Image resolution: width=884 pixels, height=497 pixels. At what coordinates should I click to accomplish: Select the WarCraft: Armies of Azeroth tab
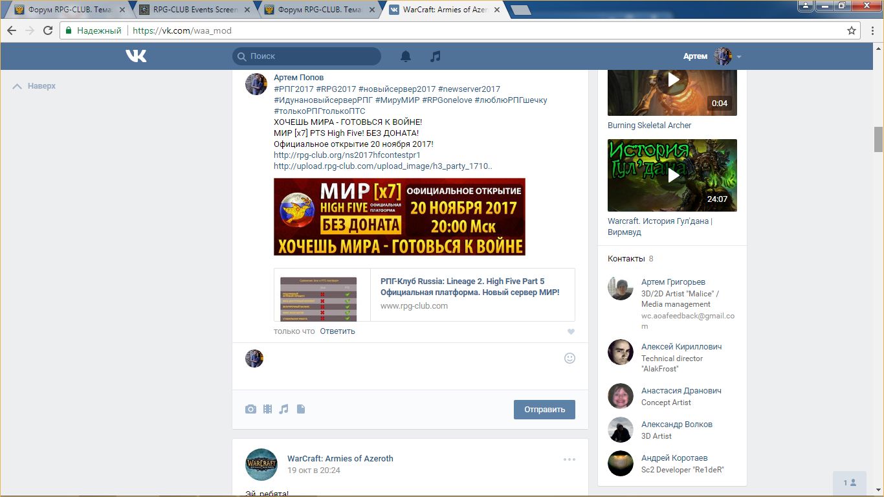point(443,10)
